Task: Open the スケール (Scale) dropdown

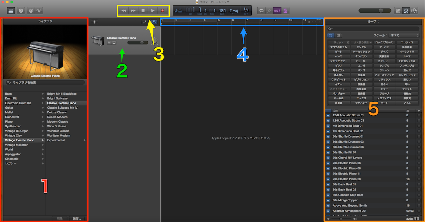Action: tap(404, 35)
